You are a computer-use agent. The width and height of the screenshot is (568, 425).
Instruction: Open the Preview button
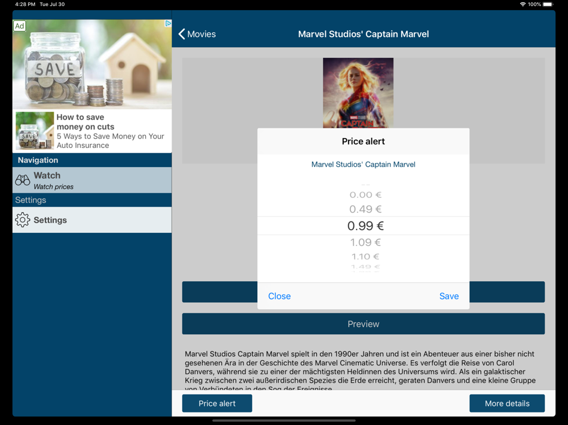click(364, 324)
